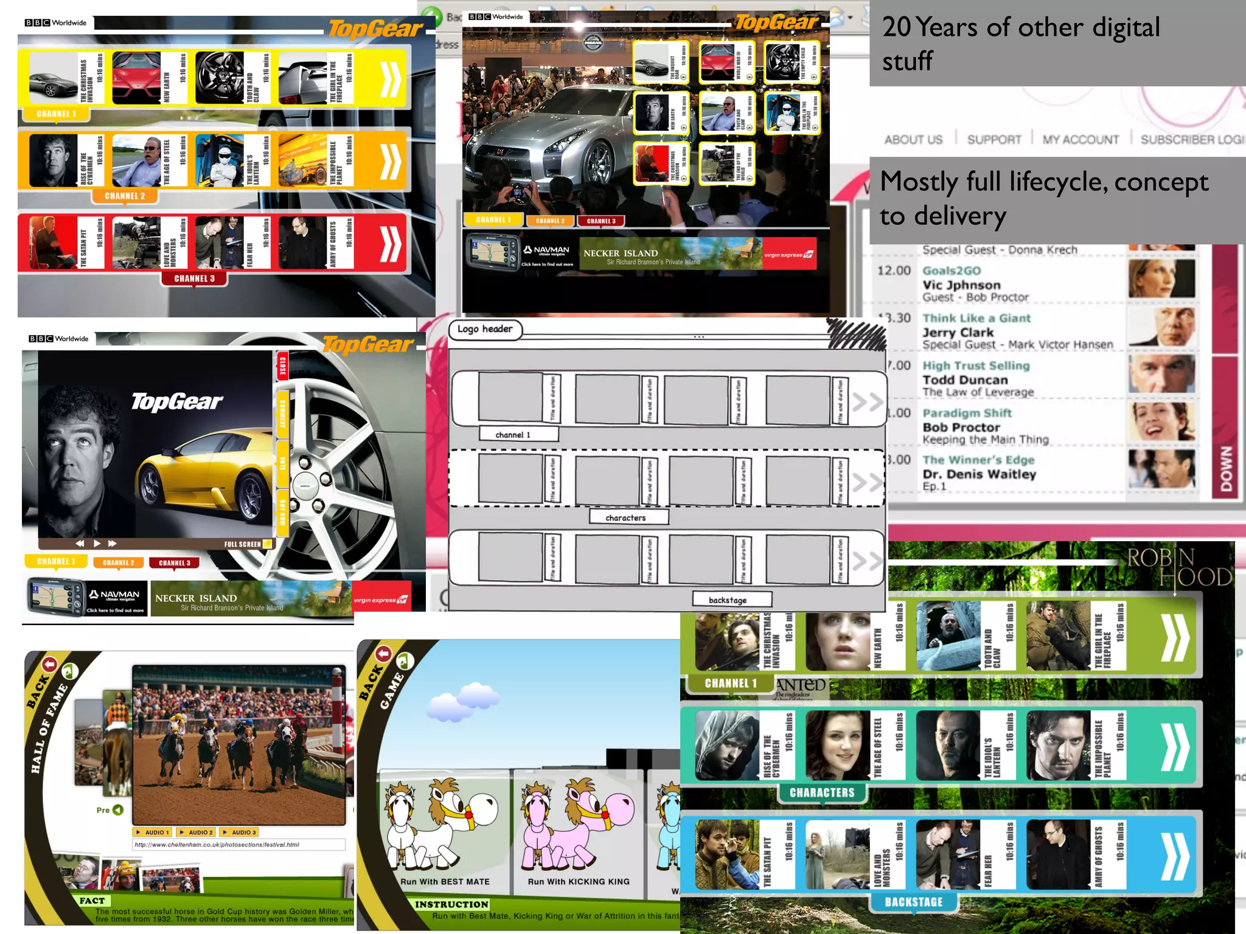Click red Channel 3 row chevrons

(391, 244)
